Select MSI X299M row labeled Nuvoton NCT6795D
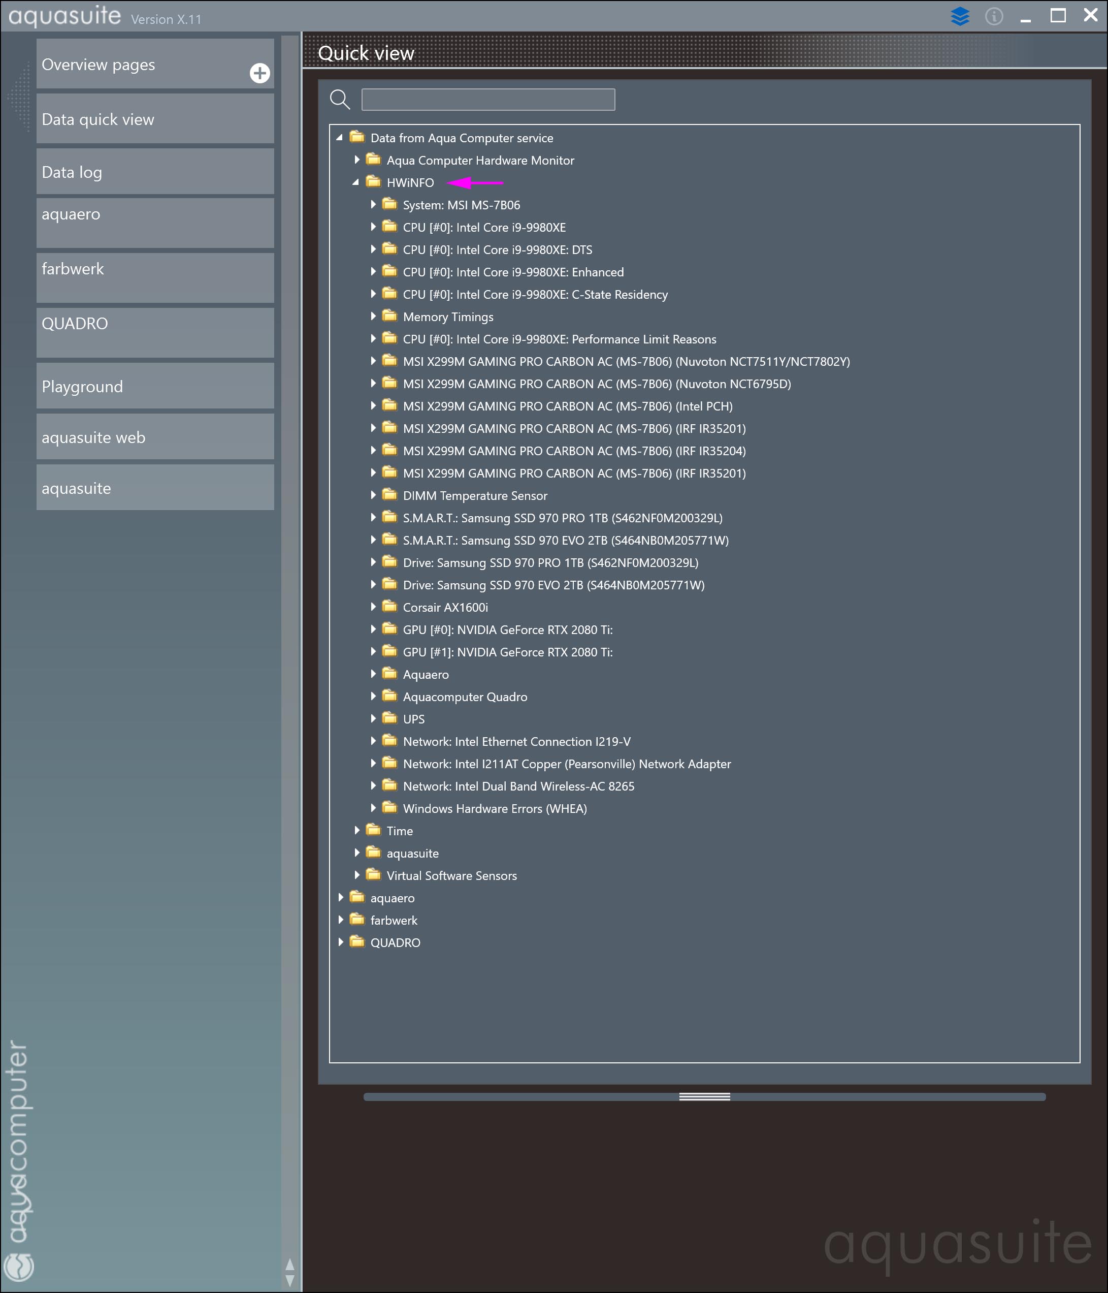 pos(597,384)
